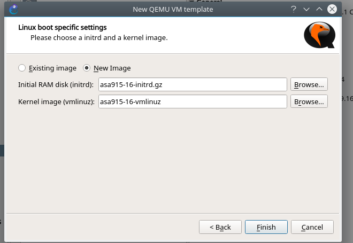
Task: Browse for the Kernel image file
Action: point(309,101)
